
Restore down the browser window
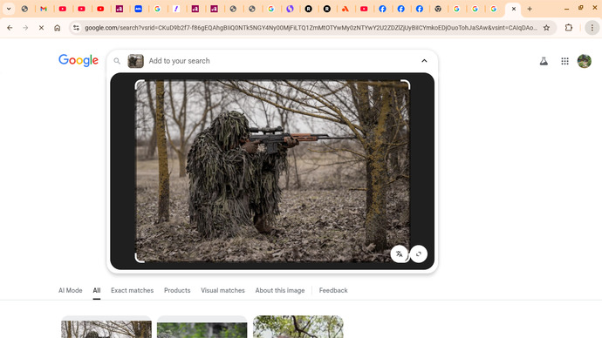(x=580, y=8)
